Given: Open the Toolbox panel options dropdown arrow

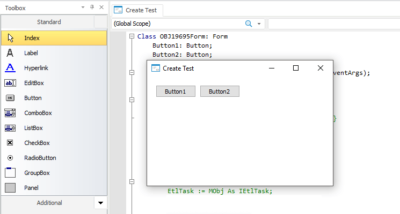Looking at the screenshot, I should (83, 8).
